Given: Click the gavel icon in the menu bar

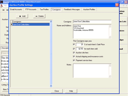Looking at the screenshot, I should coord(2,6).
